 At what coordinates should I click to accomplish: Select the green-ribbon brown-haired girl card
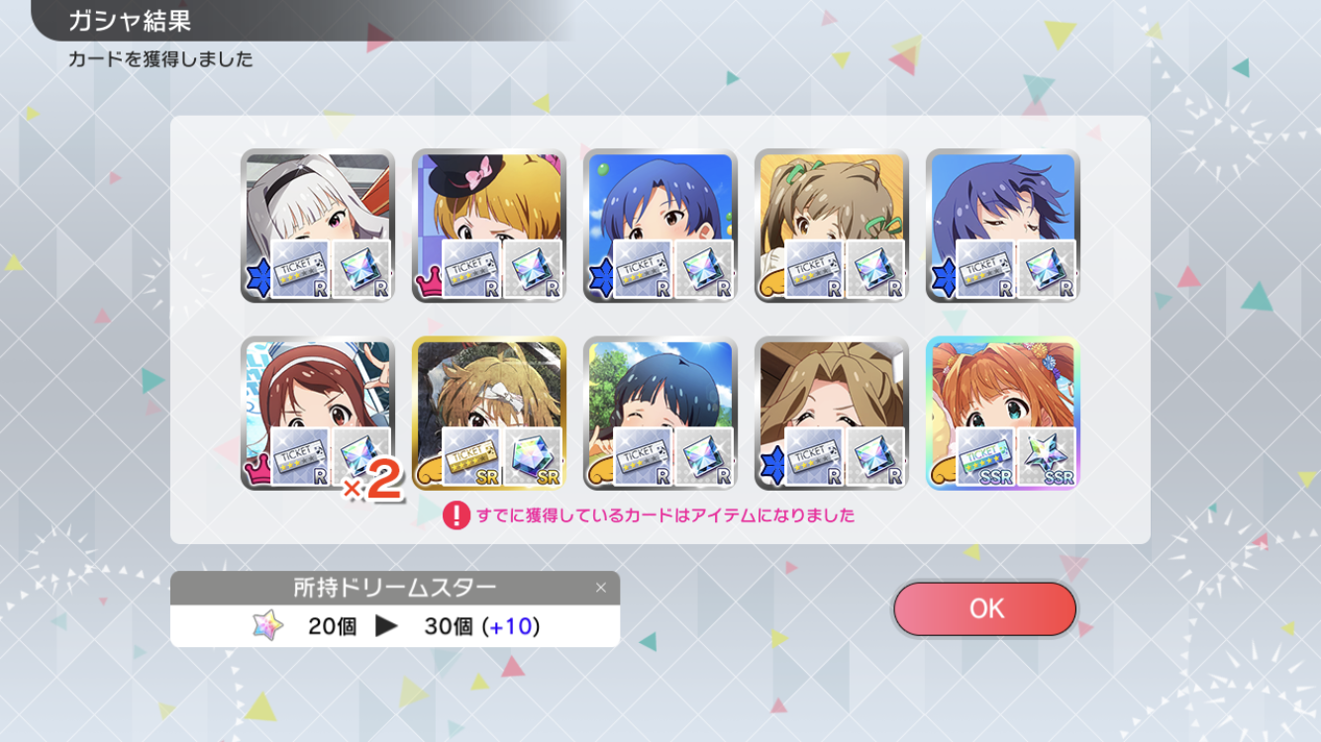coord(832,226)
